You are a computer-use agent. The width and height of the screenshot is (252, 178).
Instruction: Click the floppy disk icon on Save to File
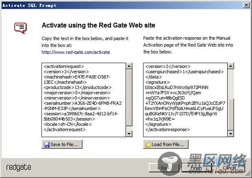point(47,144)
